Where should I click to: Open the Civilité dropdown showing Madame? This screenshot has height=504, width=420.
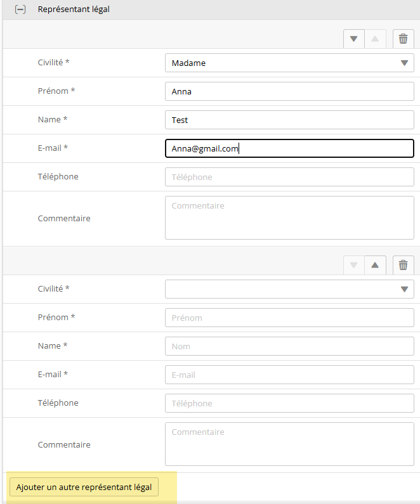pyautogui.click(x=289, y=63)
